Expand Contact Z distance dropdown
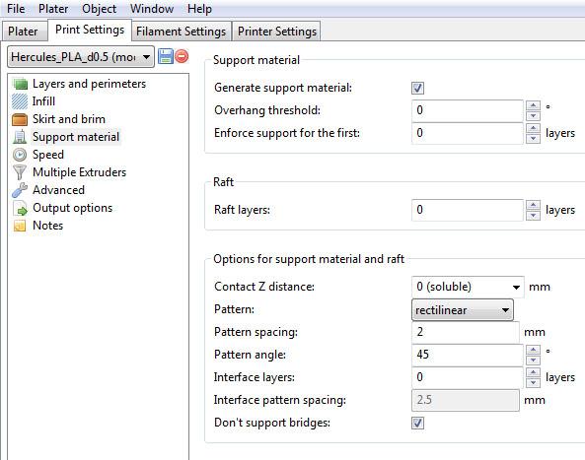This screenshot has height=460, width=585. [x=468, y=287]
